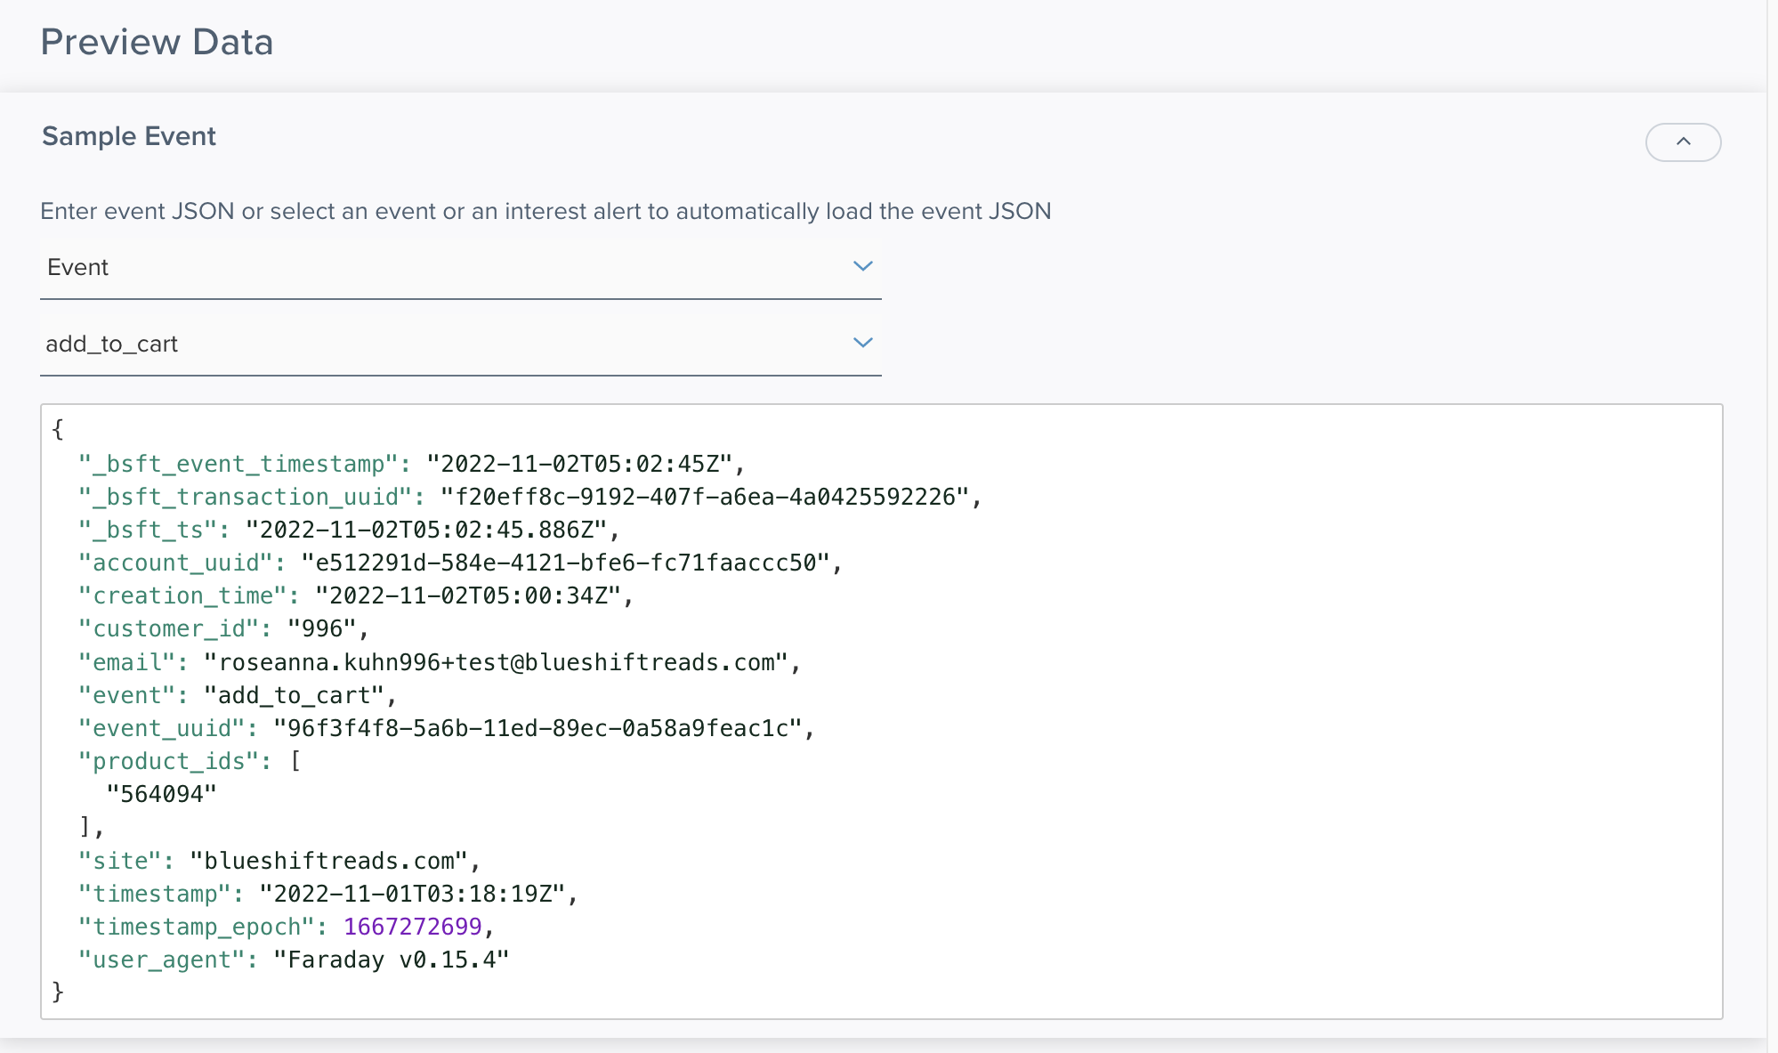Click the instruction text about entering event JSON

tap(546, 211)
